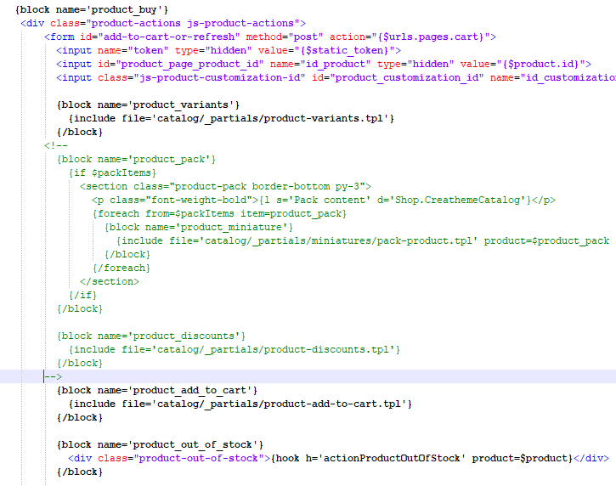Viewport: 616px width, 486px height.
Task: Click {block name='product_pack'} line
Action: point(136,160)
